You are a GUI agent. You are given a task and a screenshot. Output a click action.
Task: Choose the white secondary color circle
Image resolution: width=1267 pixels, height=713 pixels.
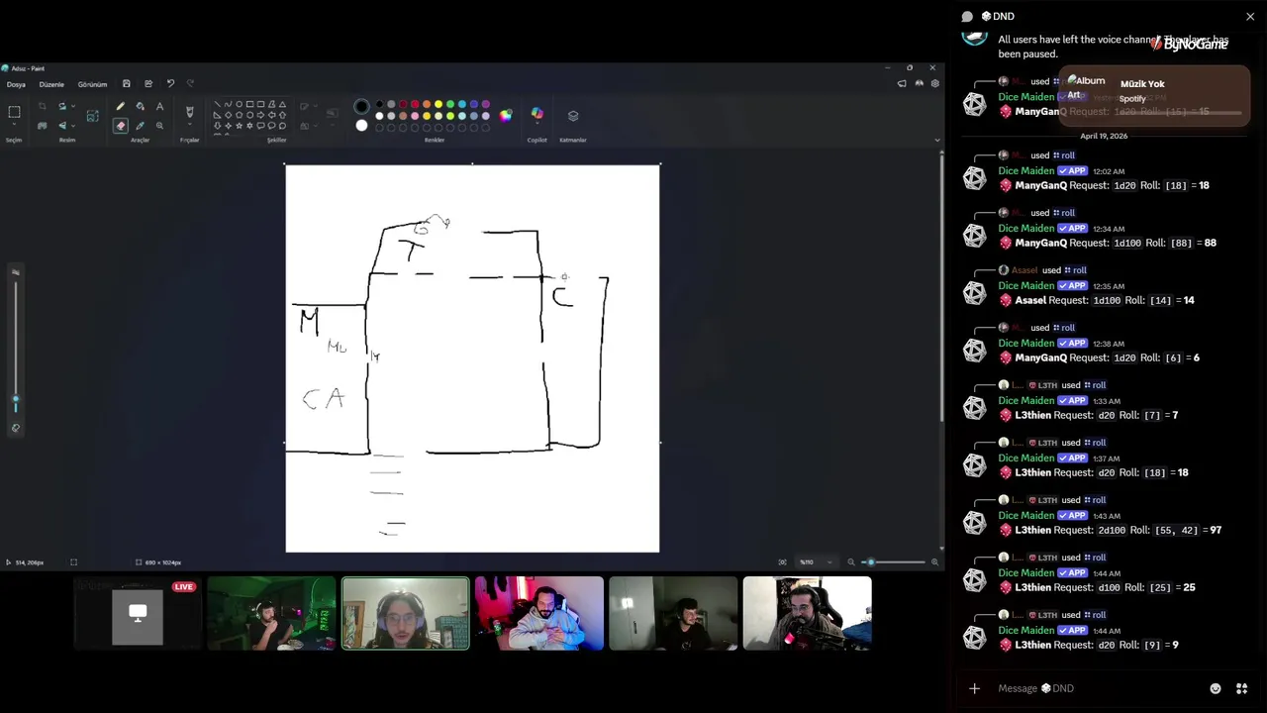pos(361,125)
